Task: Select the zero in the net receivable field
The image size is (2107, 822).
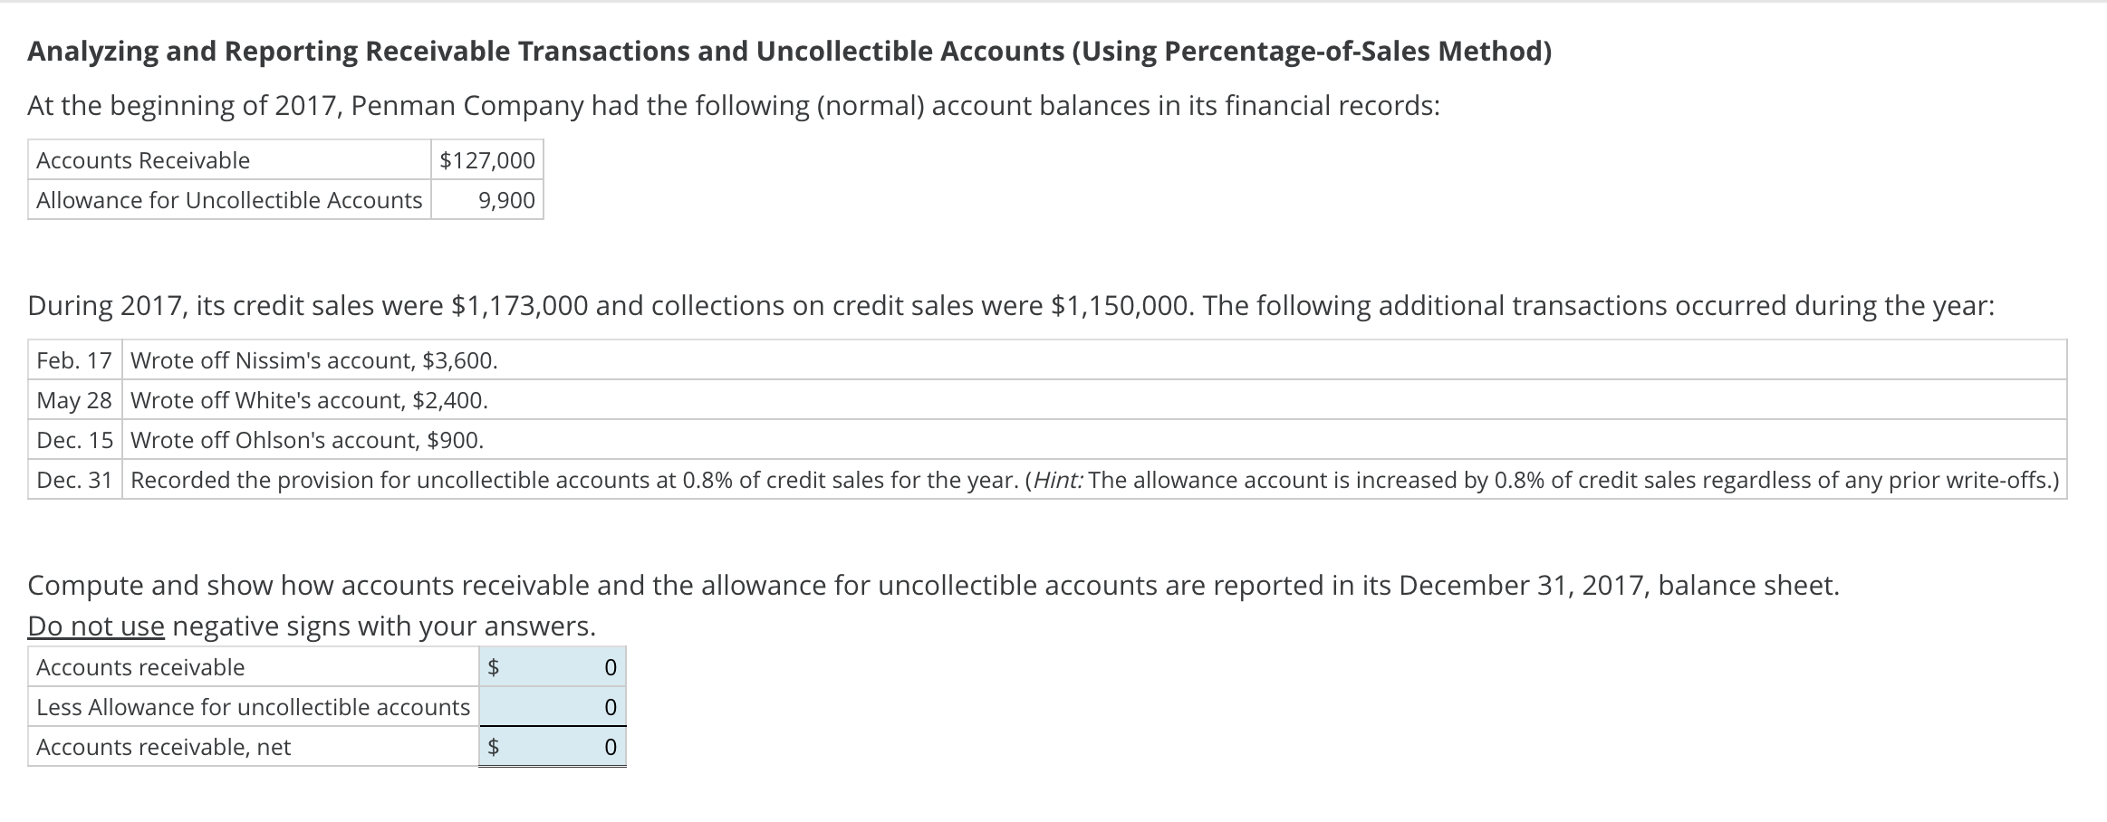Action: pos(611,747)
